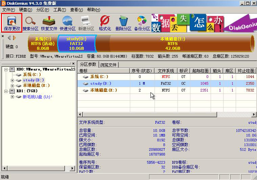Screen dimensions: 257x180
Task: Click the 标识 column header
Action: (184, 71)
